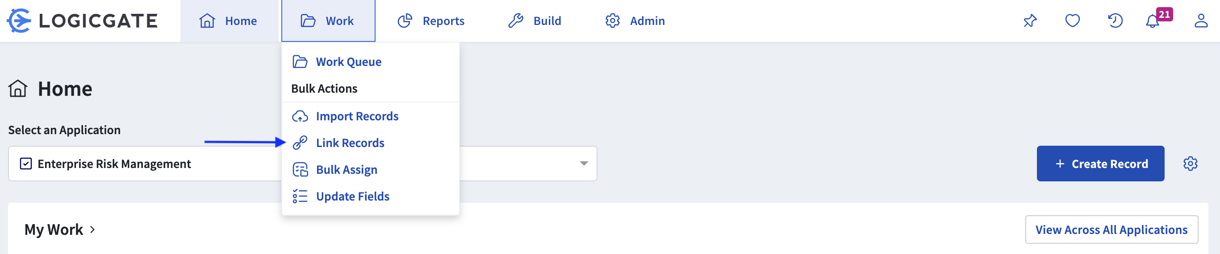This screenshot has height=254, width=1220.
Task: Click gear icon beside Create Record
Action: (x=1190, y=164)
